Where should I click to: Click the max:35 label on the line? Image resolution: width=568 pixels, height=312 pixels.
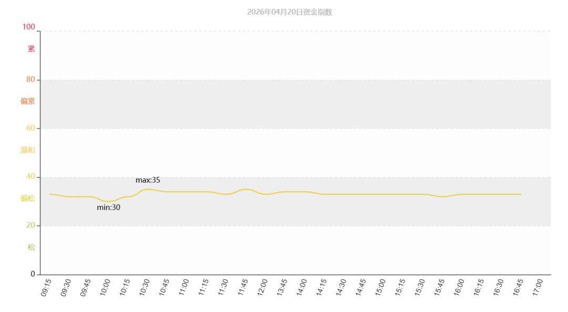(x=148, y=180)
